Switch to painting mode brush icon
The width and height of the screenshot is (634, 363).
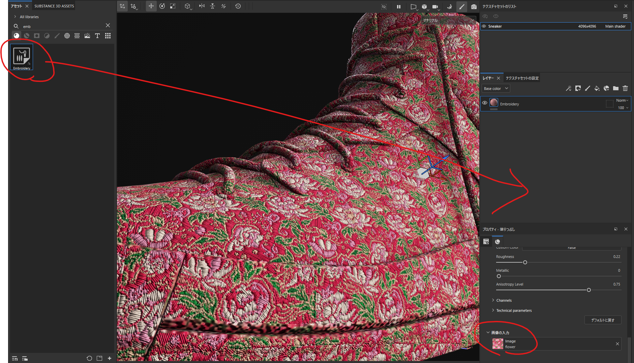461,6
